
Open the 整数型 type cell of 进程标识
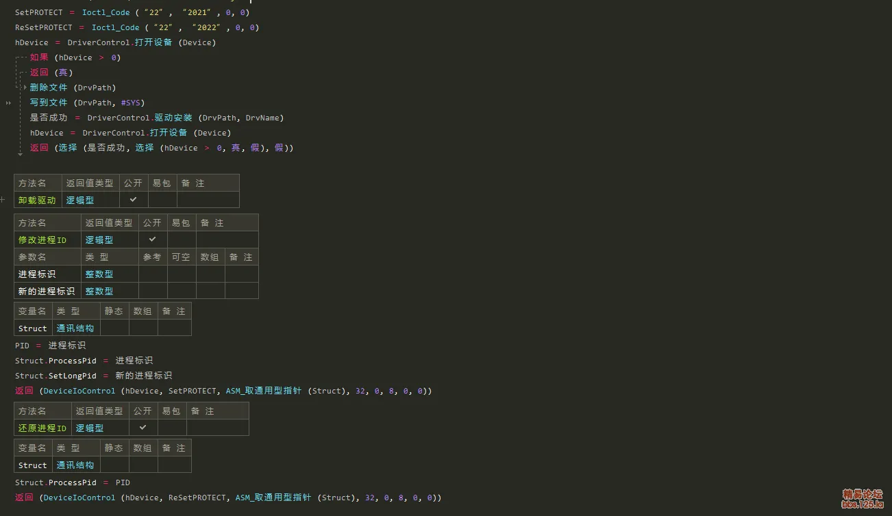tap(99, 274)
